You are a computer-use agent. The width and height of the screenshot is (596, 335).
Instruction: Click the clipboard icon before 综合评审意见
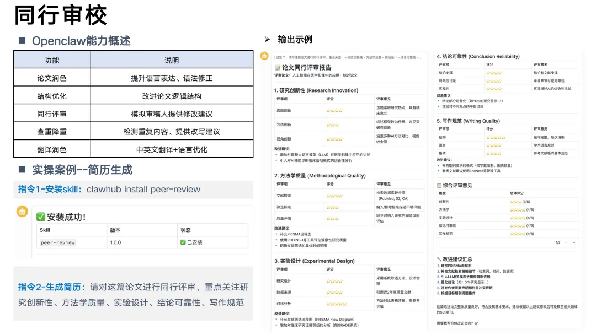click(439, 186)
